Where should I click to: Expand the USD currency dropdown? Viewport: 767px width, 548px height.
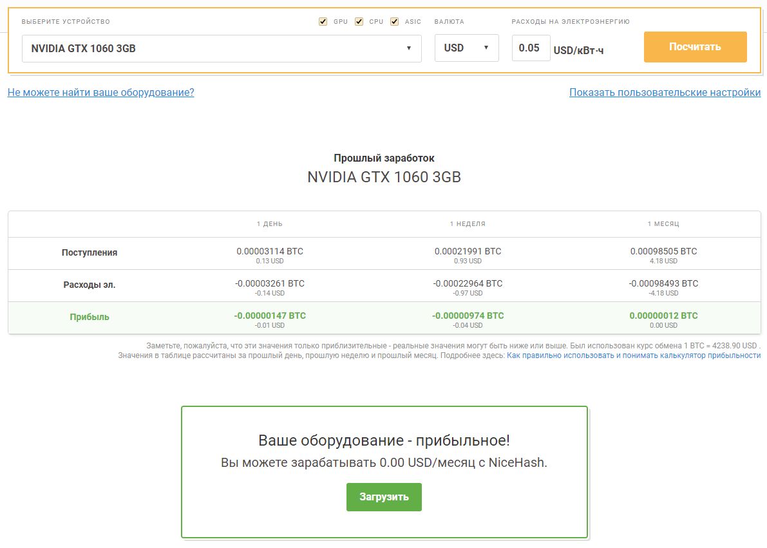click(466, 48)
